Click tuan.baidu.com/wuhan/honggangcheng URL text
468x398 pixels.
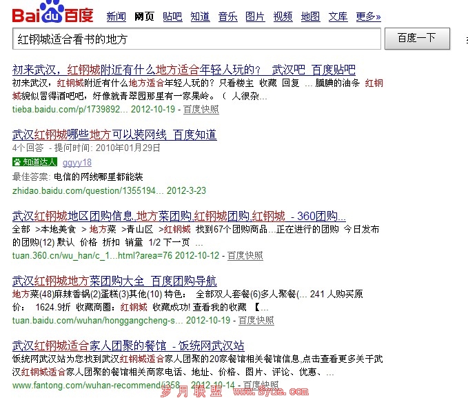tap(98, 320)
